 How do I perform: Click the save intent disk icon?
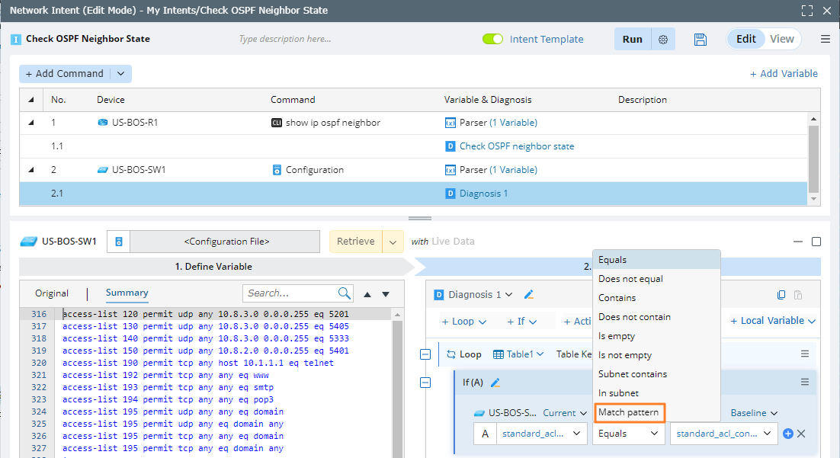(x=701, y=40)
